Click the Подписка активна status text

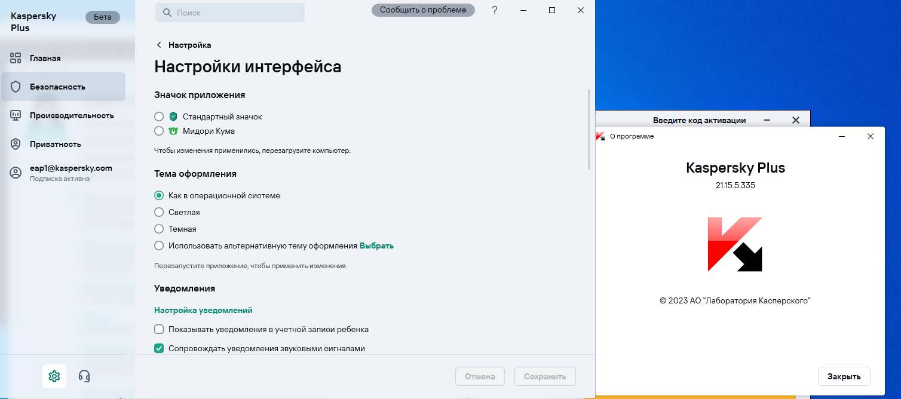[x=60, y=179]
